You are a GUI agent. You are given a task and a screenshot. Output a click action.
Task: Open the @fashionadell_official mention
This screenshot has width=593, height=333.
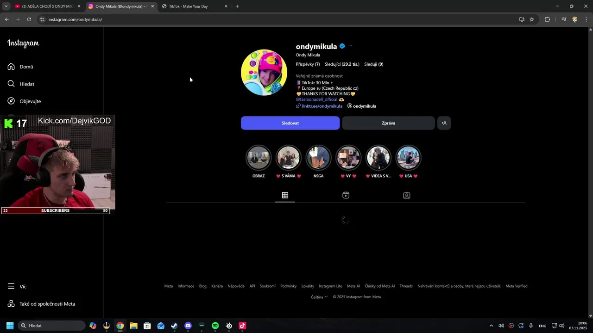(x=316, y=99)
